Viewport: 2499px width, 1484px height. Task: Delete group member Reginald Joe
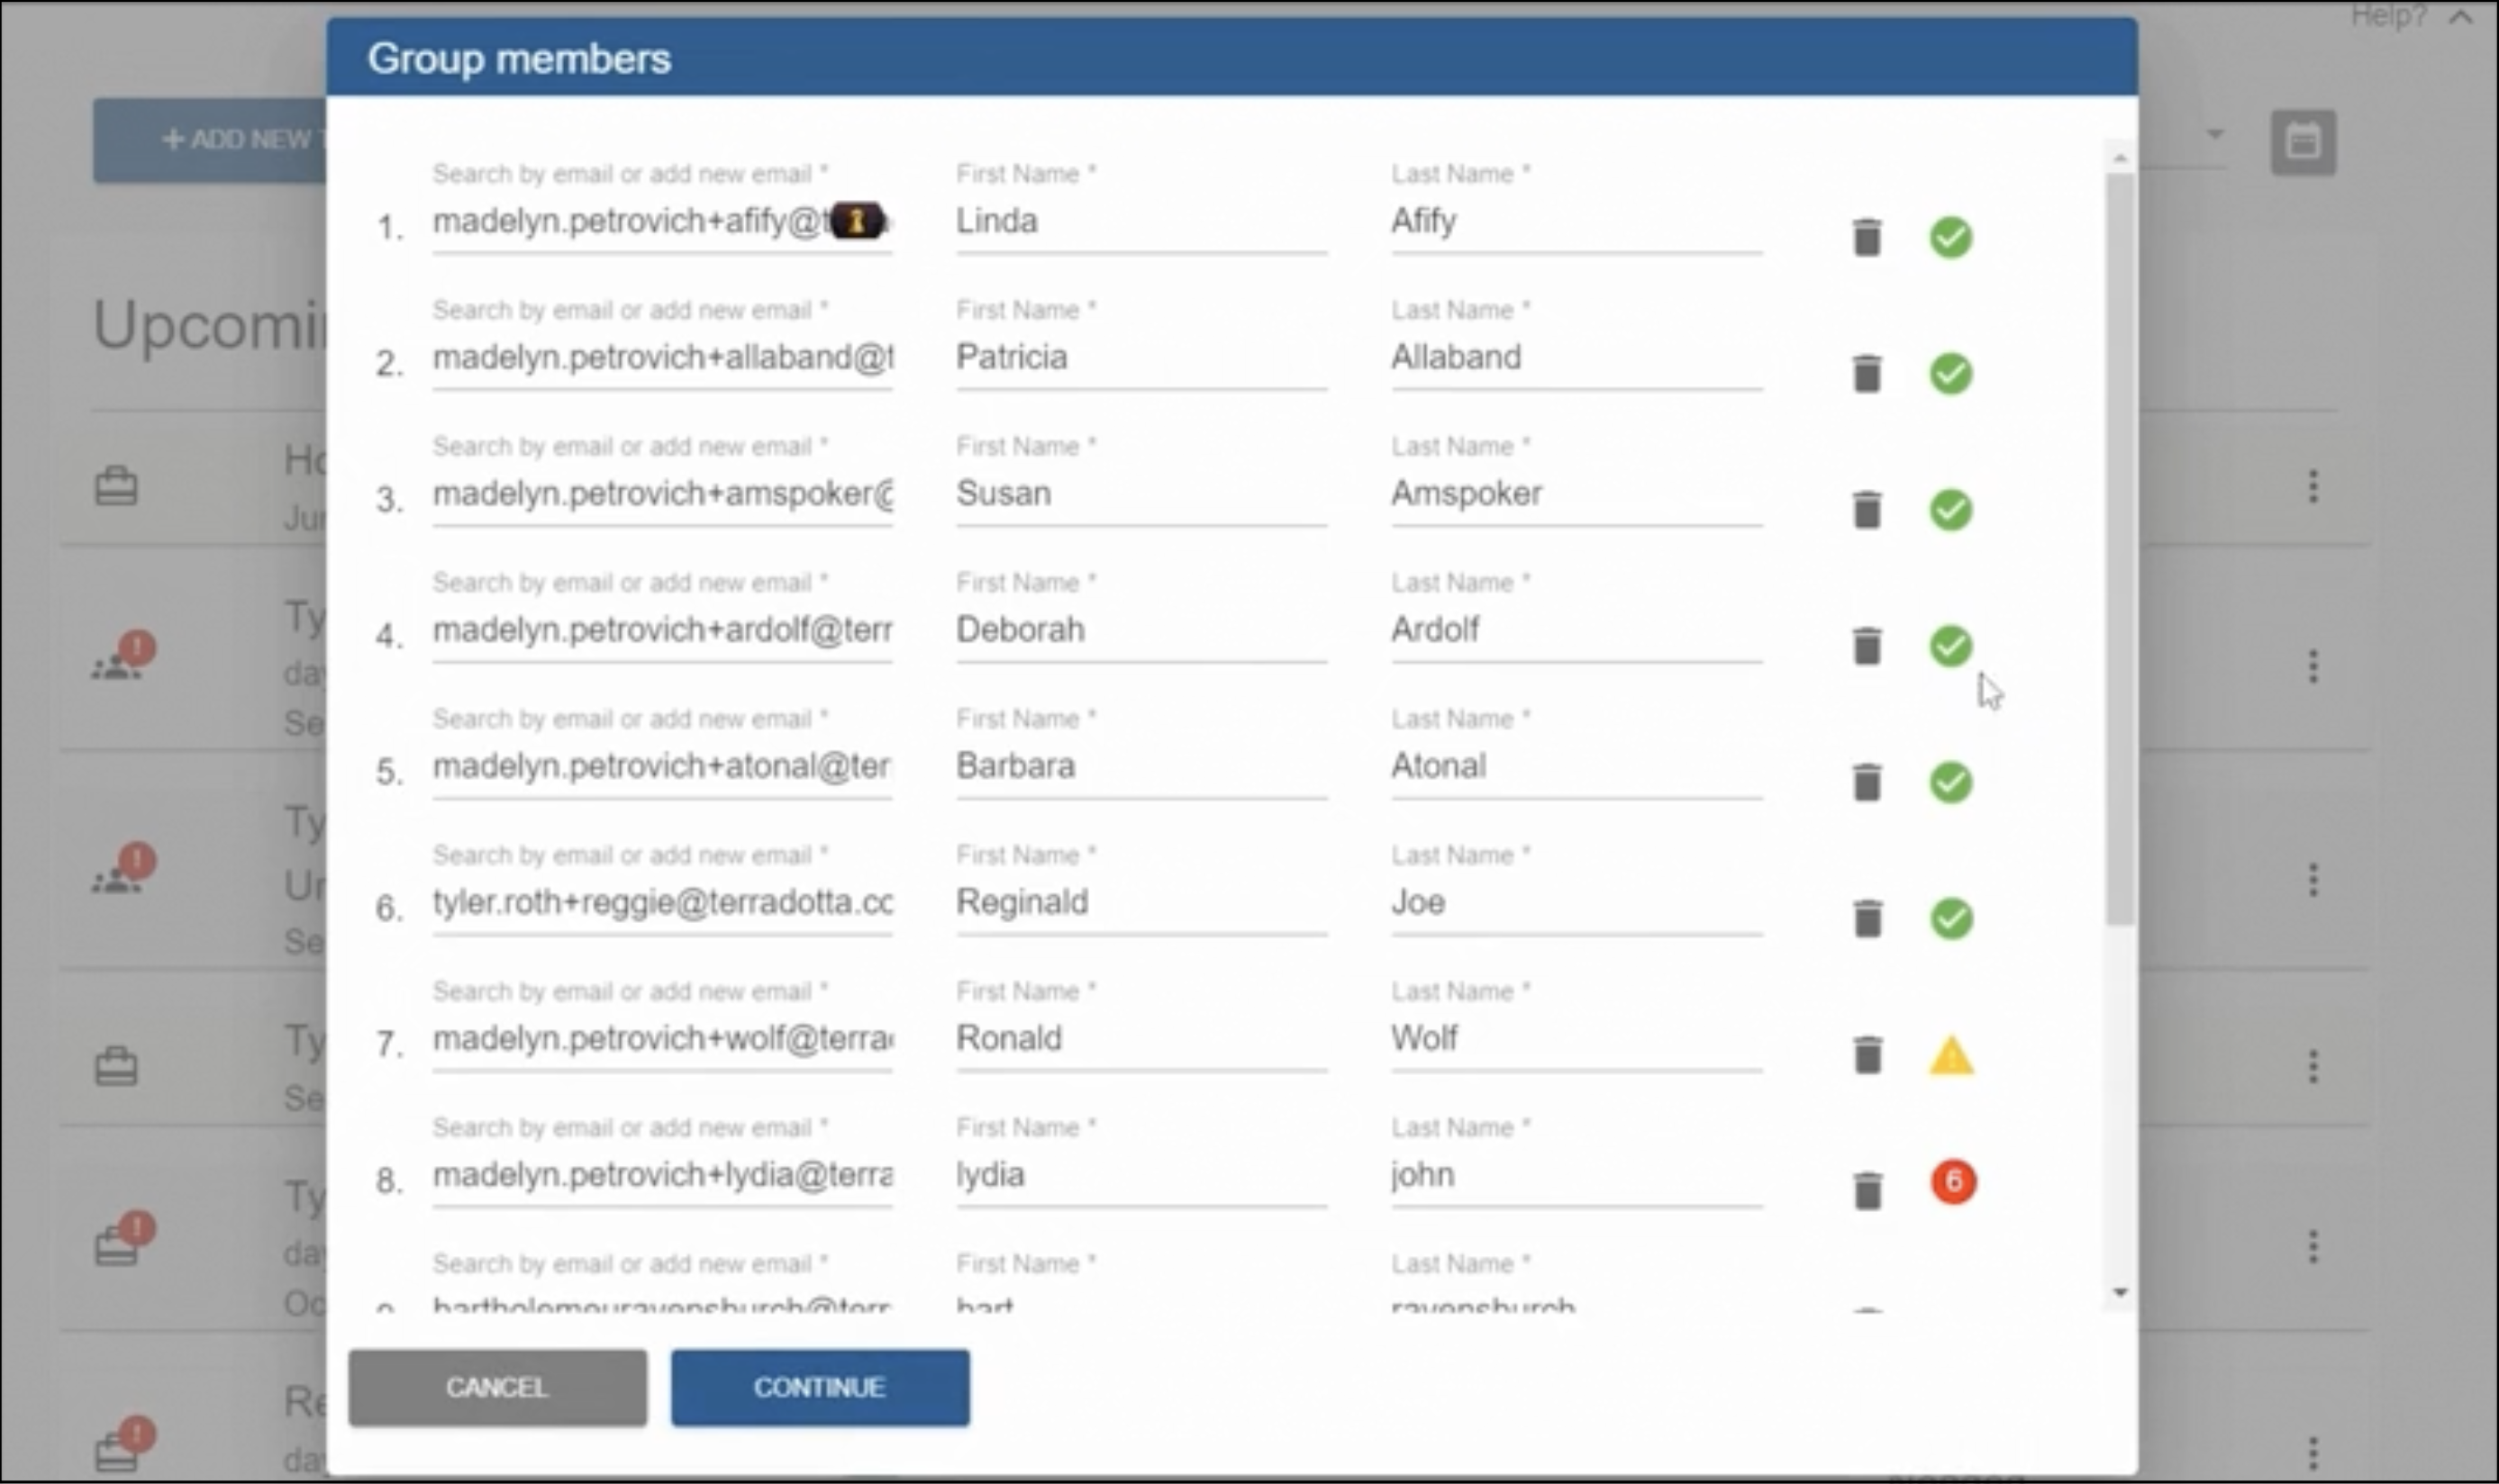(x=1867, y=918)
